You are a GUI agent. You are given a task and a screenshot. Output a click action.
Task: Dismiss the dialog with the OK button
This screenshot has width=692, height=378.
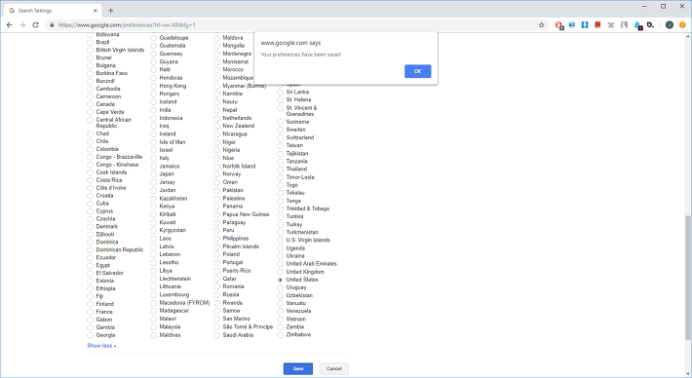tap(417, 71)
